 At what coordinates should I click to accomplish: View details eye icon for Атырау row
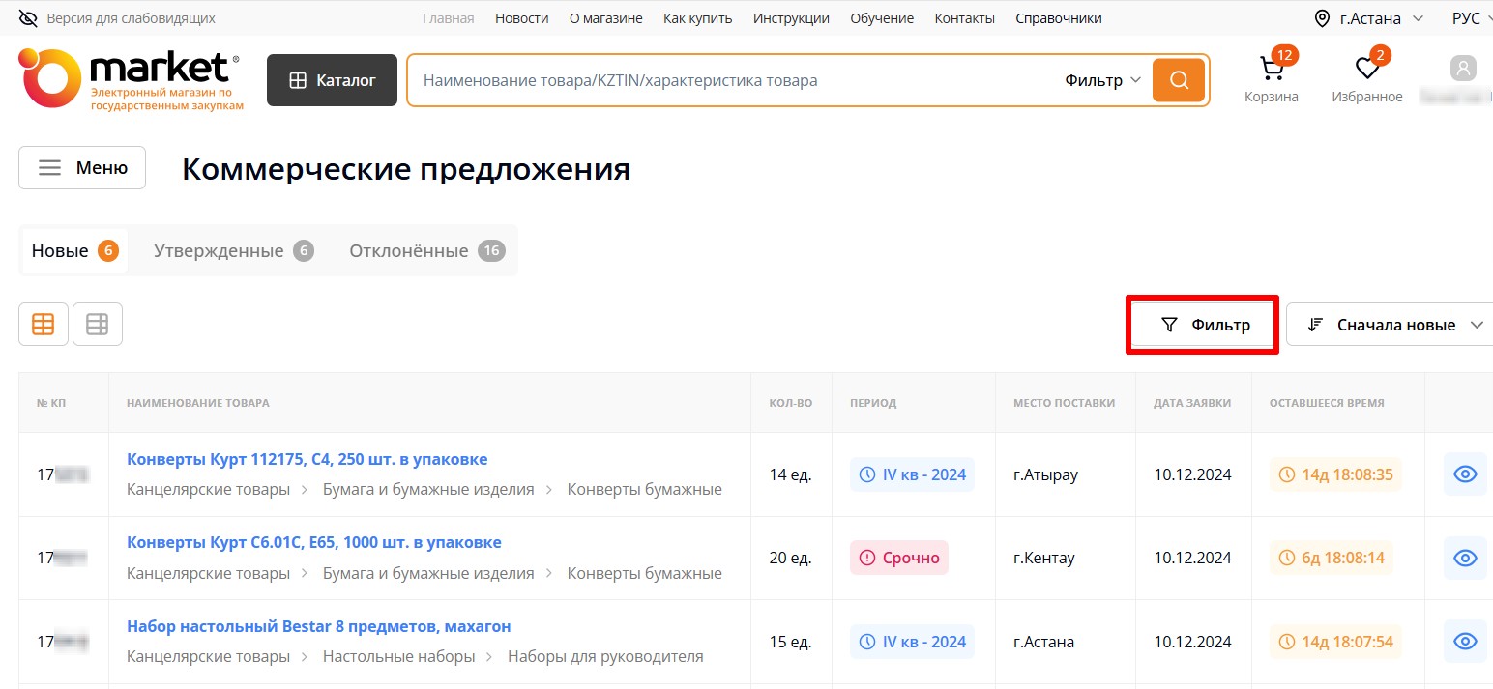click(x=1465, y=474)
